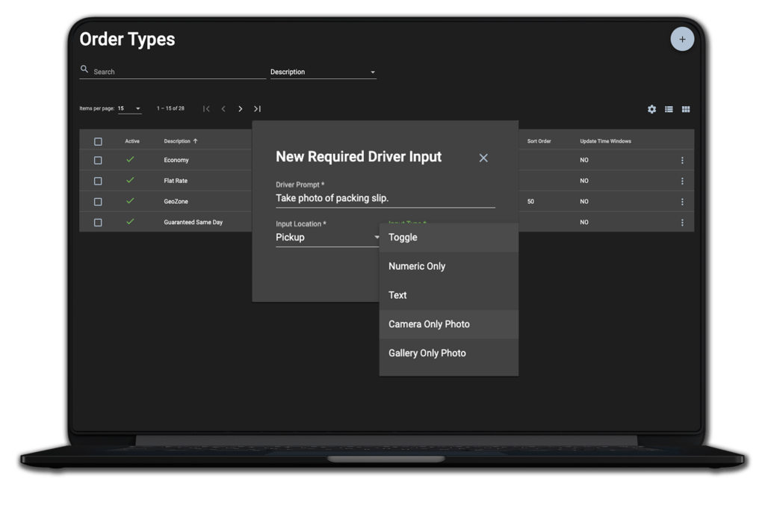
Task: Open the Description filter dropdown
Action: [x=323, y=71]
